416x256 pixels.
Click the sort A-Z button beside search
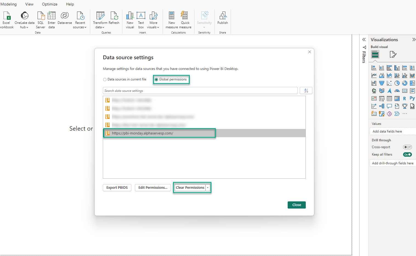[306, 91]
